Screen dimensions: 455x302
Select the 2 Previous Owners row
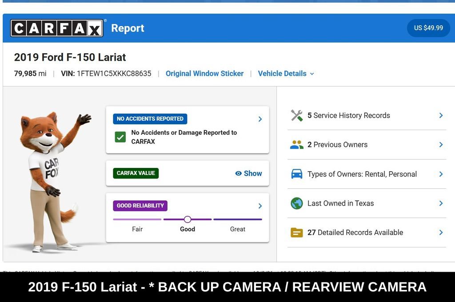coord(367,144)
